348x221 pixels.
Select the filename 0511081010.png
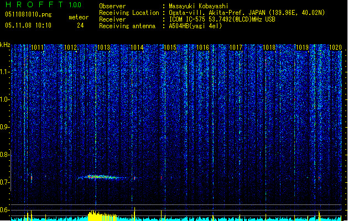(28, 14)
